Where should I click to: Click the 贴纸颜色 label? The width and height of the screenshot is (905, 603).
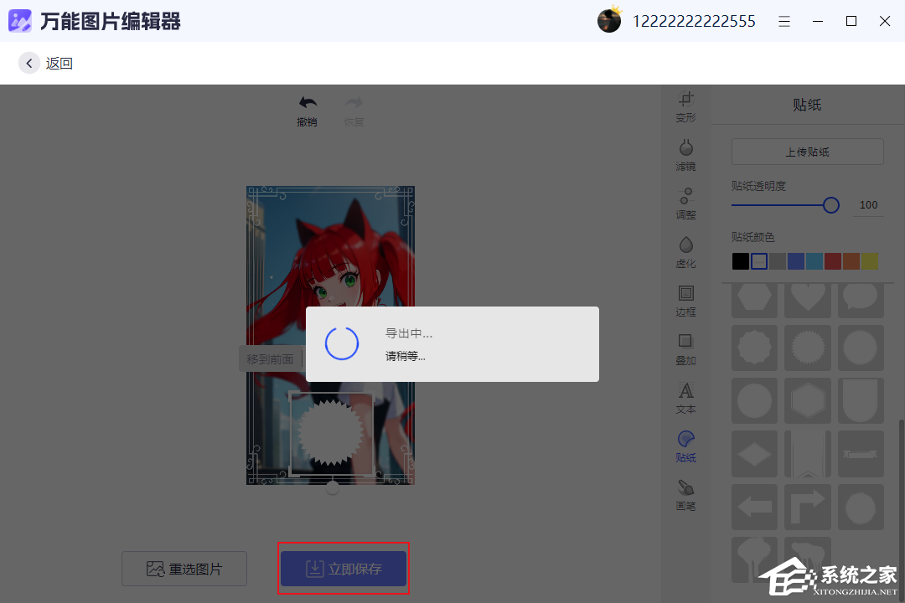tap(752, 237)
